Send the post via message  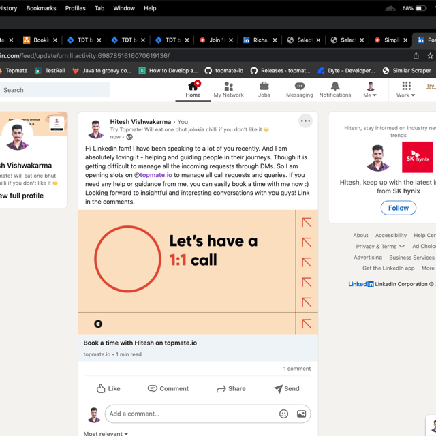[286, 388]
